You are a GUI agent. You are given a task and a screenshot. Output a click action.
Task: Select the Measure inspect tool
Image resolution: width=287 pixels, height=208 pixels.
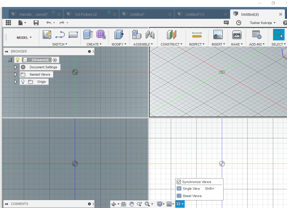197,35
